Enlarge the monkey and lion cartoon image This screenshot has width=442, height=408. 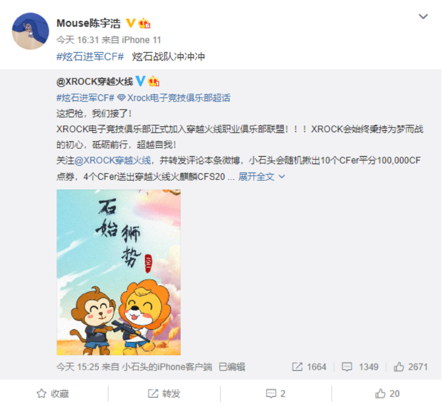pyautogui.click(x=119, y=272)
